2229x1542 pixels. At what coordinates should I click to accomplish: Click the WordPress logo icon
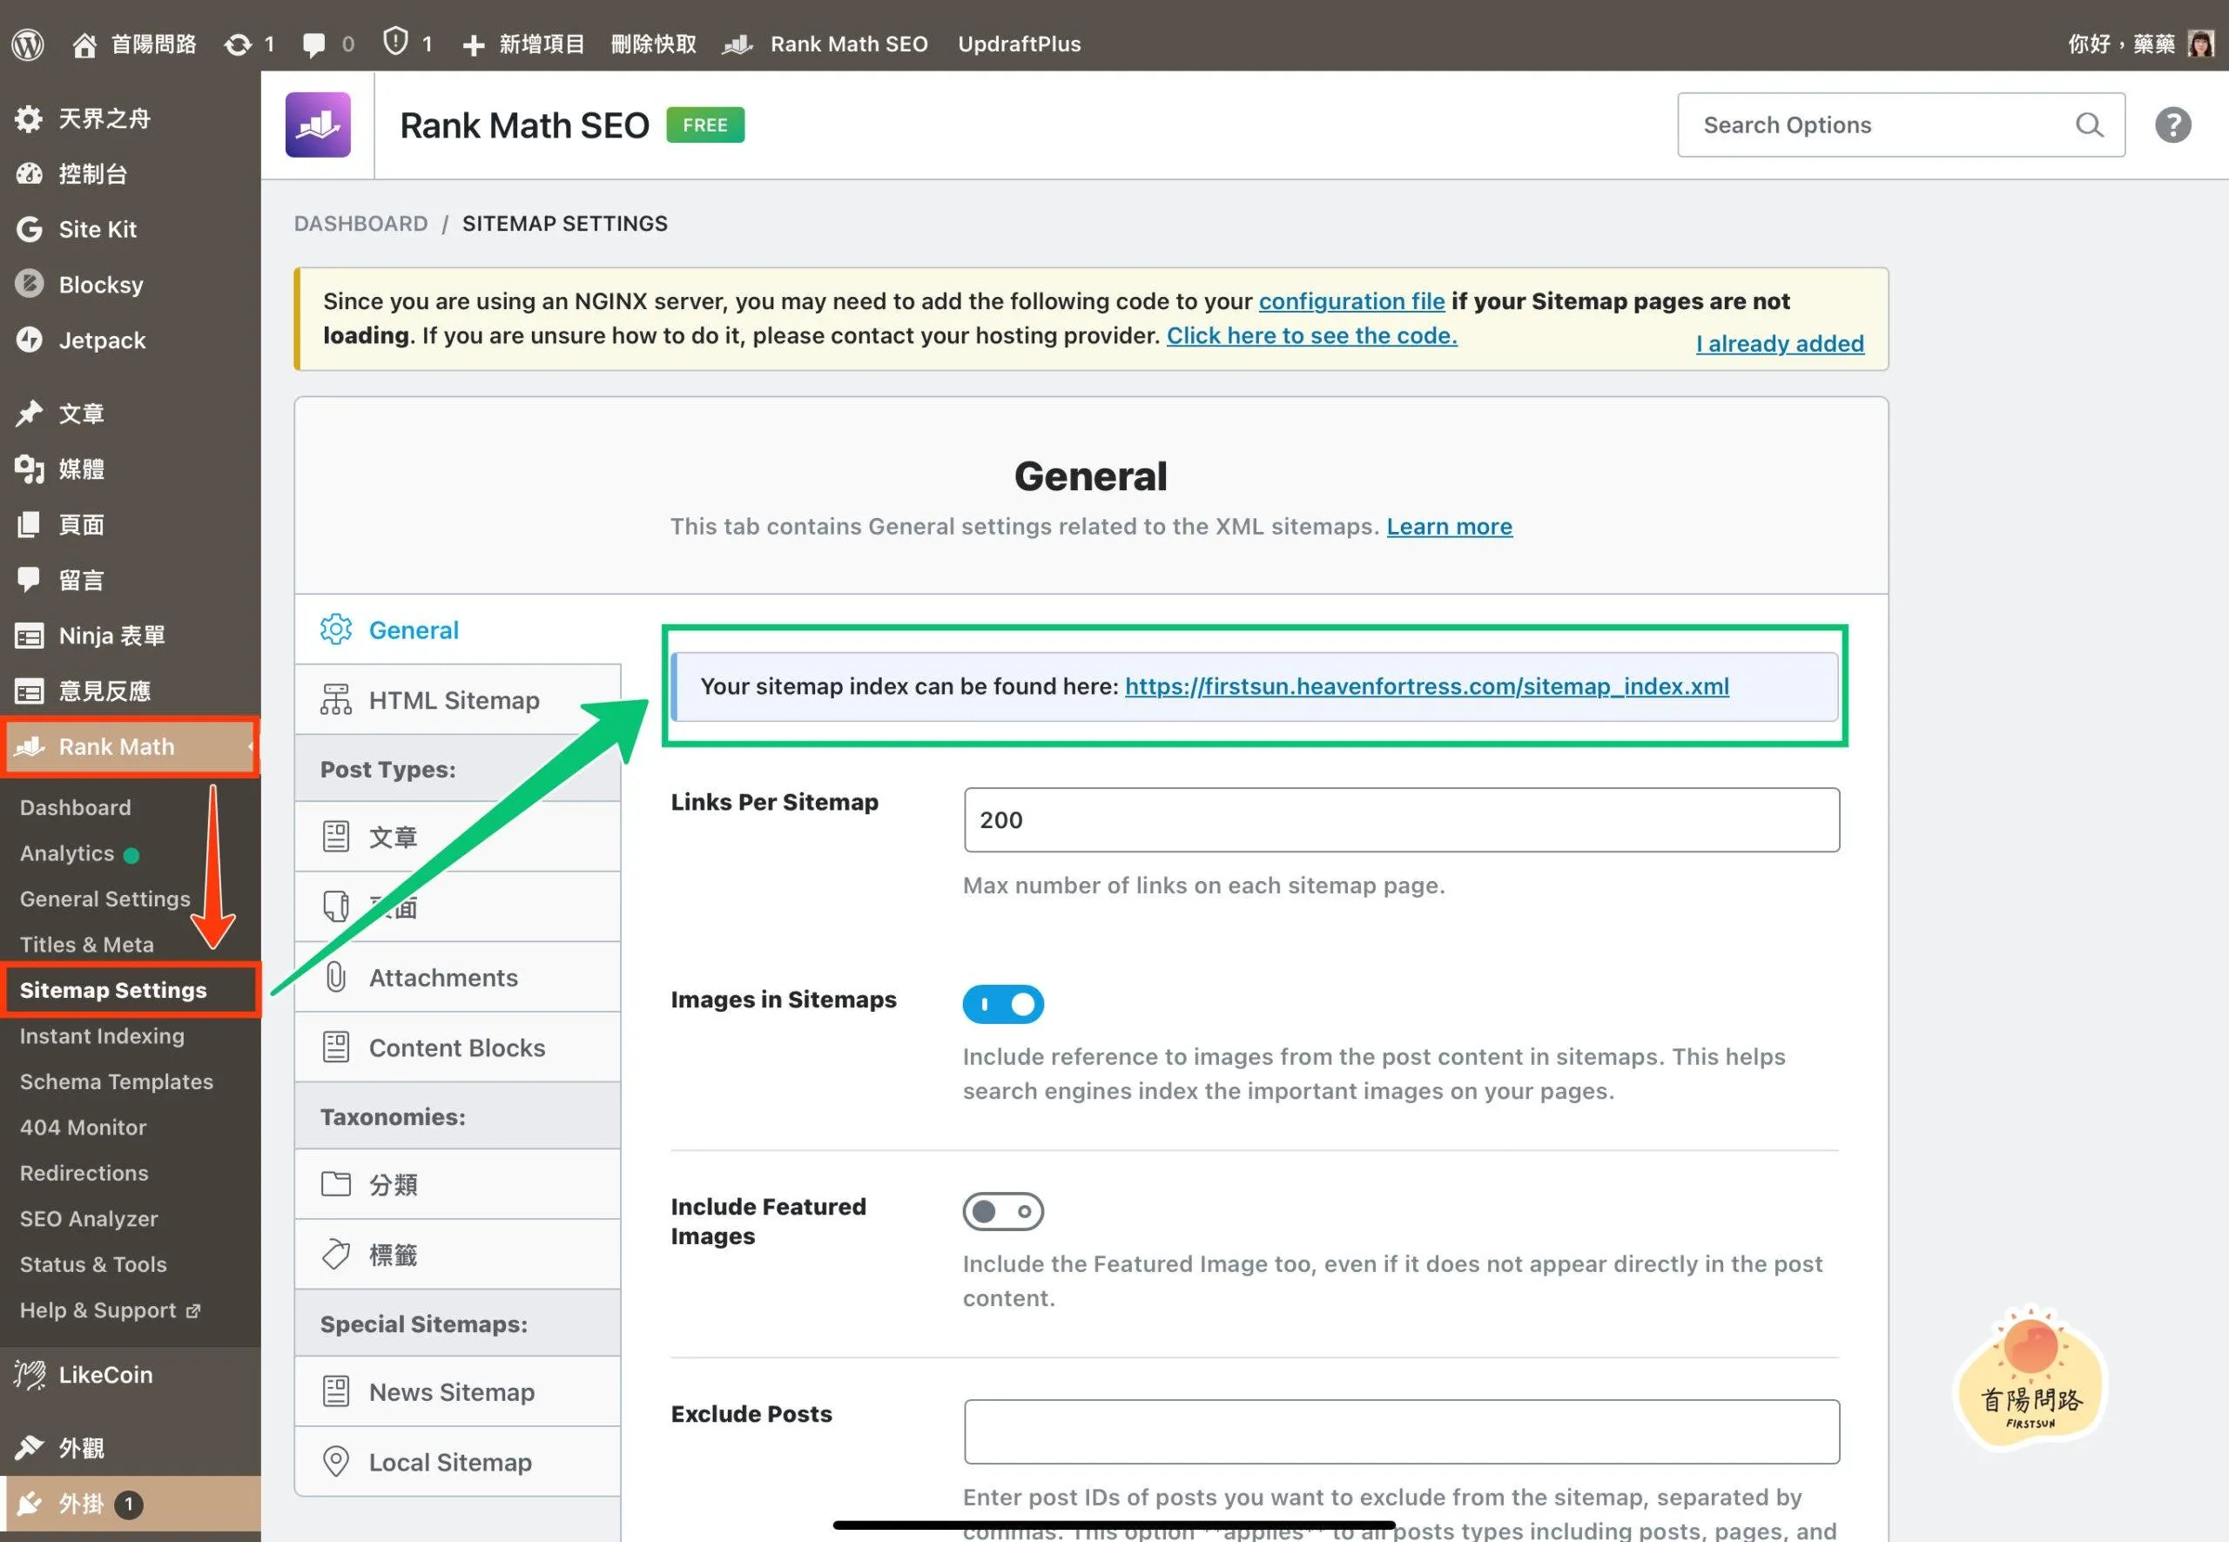point(28,44)
